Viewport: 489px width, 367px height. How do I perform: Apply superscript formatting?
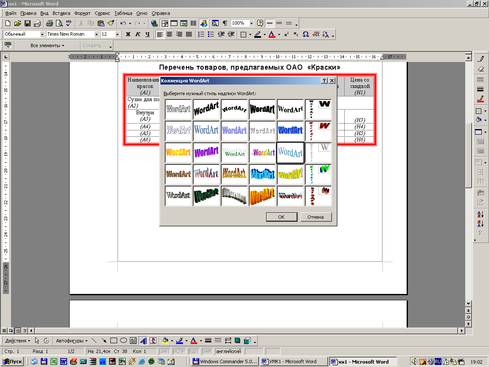[286, 34]
